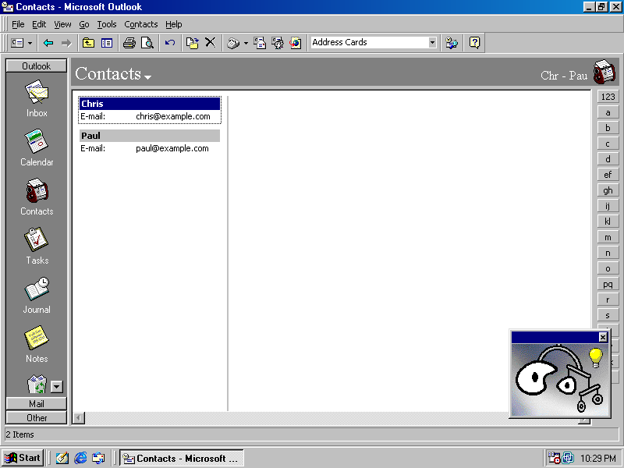Print the contacts with the printer icon
Image resolution: width=624 pixels, height=468 pixels.
[129, 43]
